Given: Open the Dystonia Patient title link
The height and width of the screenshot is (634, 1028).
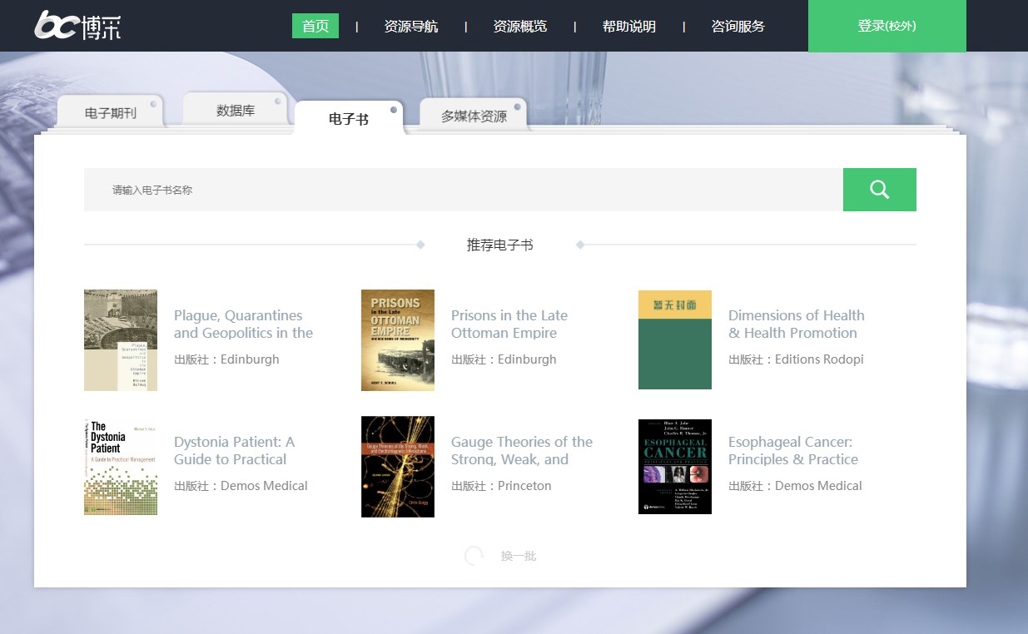Looking at the screenshot, I should tap(234, 450).
